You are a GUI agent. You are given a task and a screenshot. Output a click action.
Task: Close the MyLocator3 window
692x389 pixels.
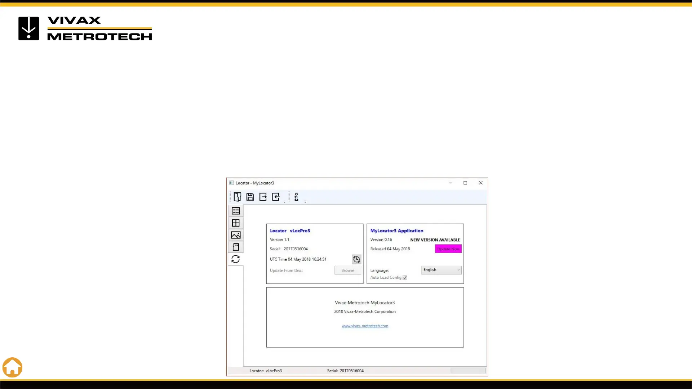(x=481, y=183)
